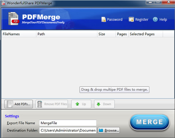Sort by FileNames column header
The image size is (175, 138).
[19, 34]
